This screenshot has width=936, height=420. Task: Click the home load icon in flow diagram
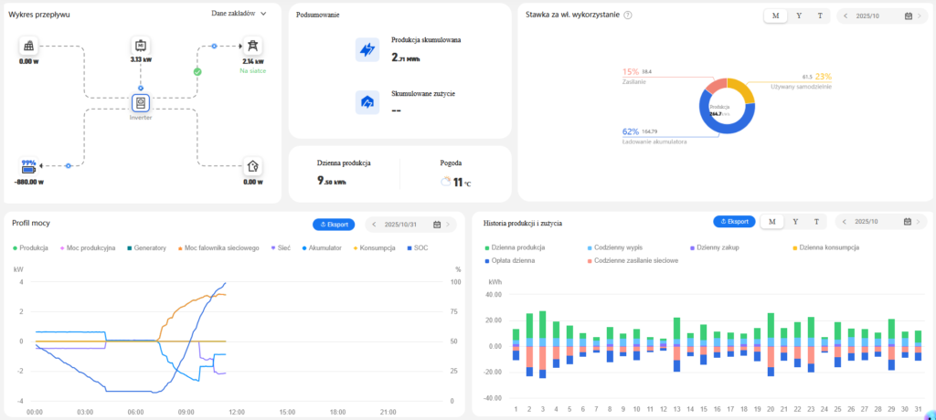(x=252, y=166)
